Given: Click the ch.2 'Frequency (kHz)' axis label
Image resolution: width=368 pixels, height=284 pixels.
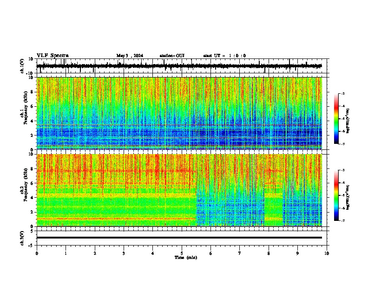Looking at the screenshot, I should pyautogui.click(x=26, y=185).
